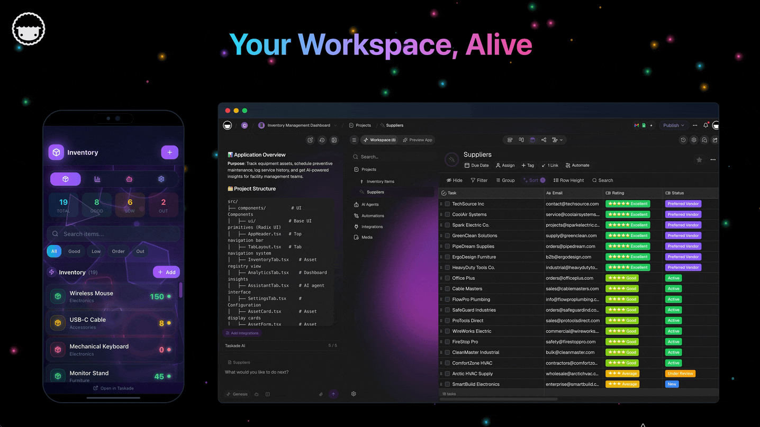The image size is (760, 427).
Task: Click the Add Integrations button
Action: tap(242, 333)
